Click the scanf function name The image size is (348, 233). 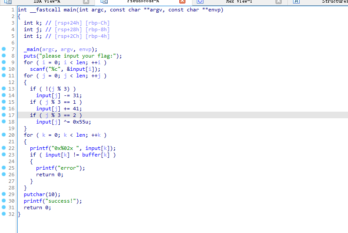tap(38, 69)
